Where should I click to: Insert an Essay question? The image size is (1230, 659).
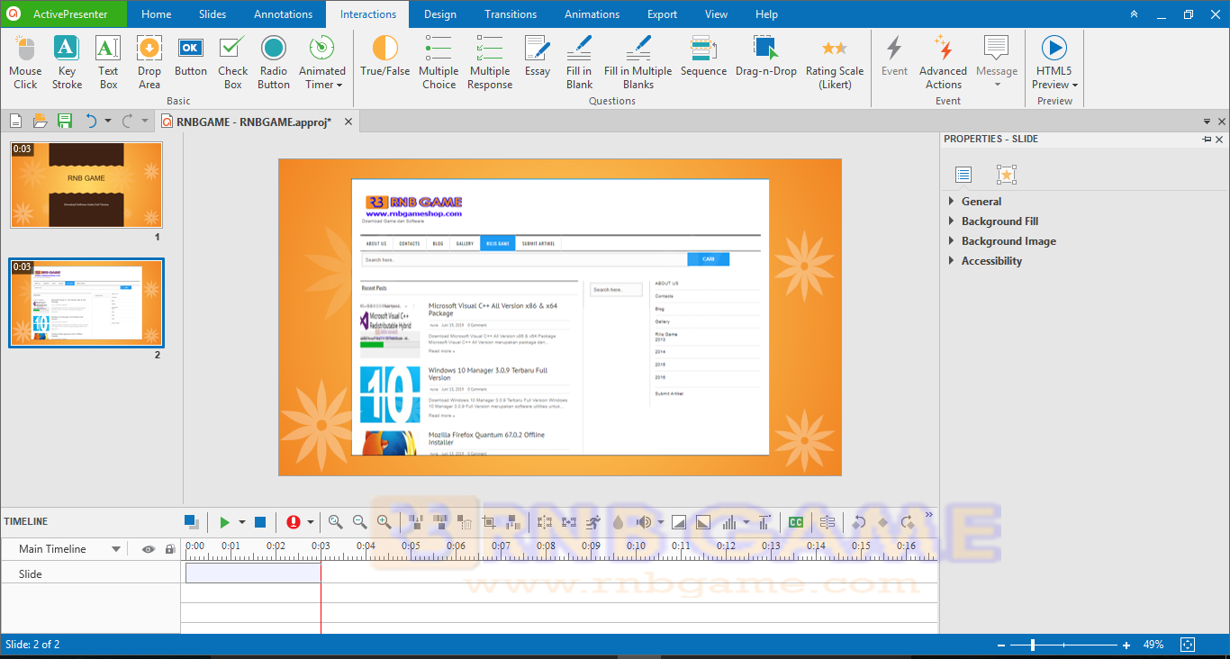538,57
